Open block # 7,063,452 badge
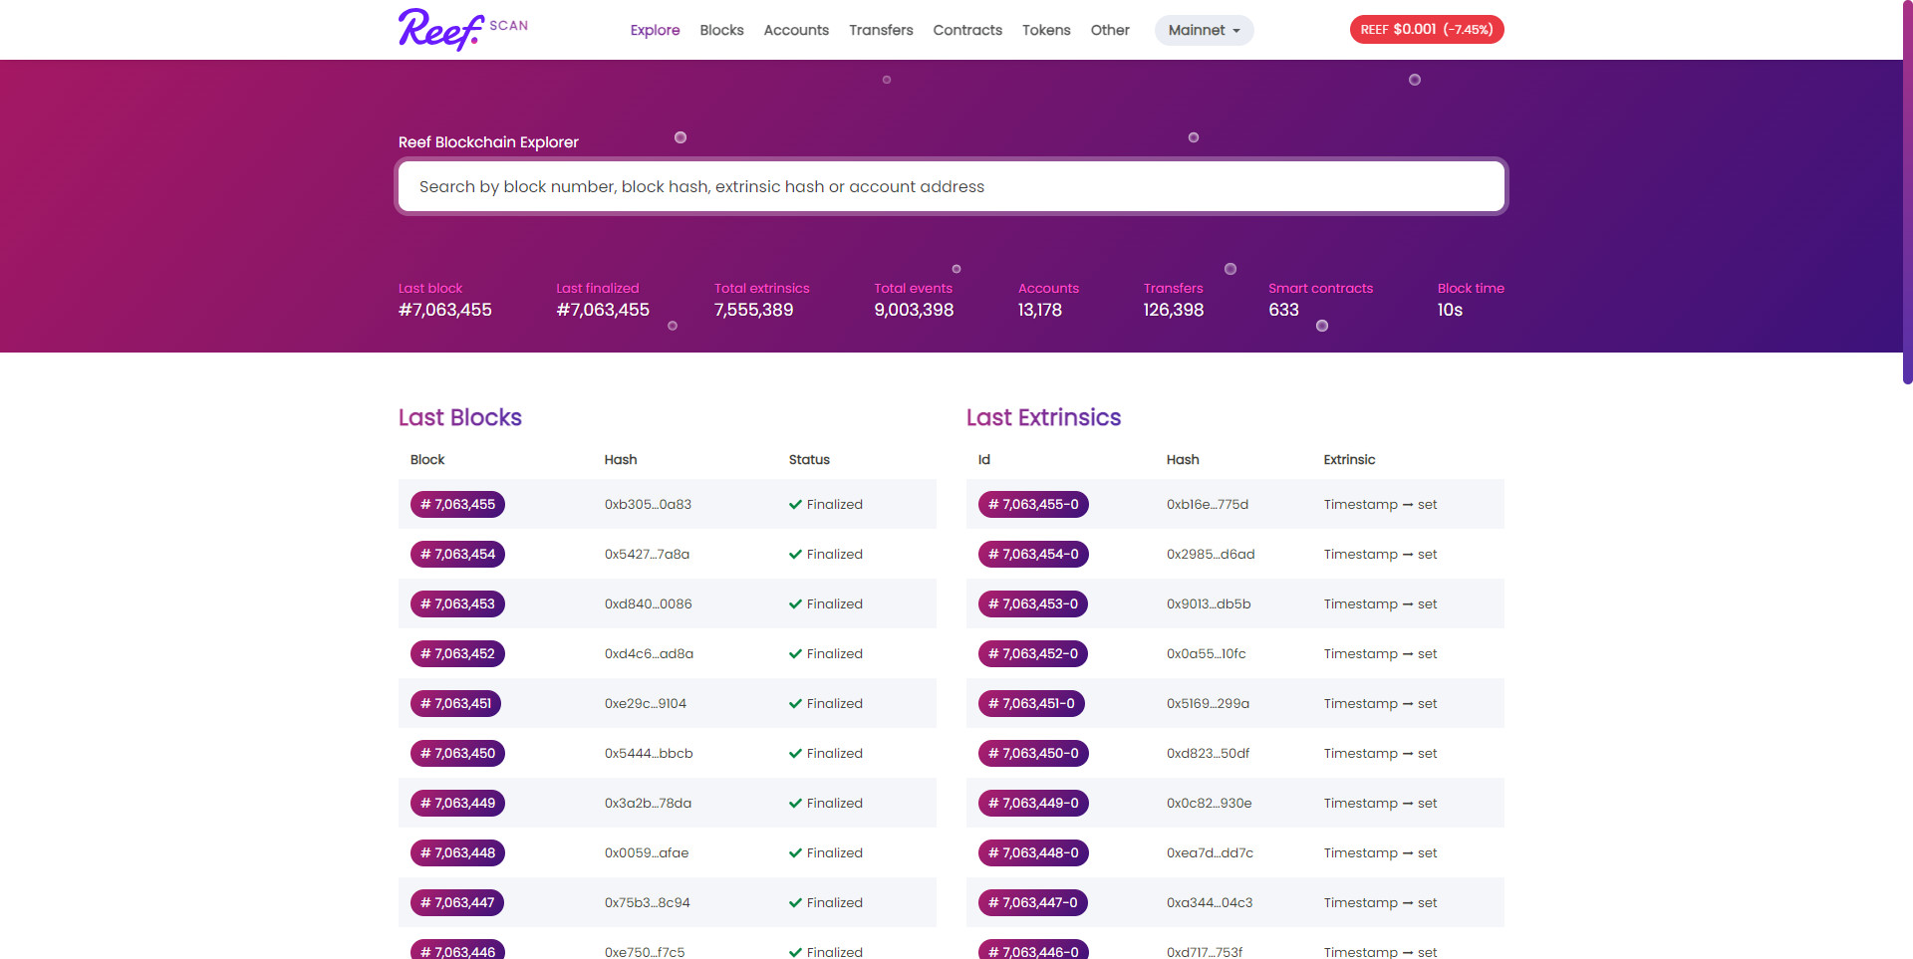The width and height of the screenshot is (1913, 959). (457, 654)
